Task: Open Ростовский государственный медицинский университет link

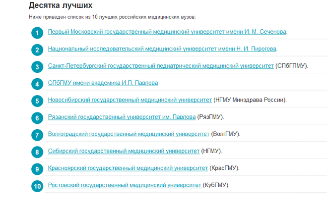Action: click(x=125, y=185)
